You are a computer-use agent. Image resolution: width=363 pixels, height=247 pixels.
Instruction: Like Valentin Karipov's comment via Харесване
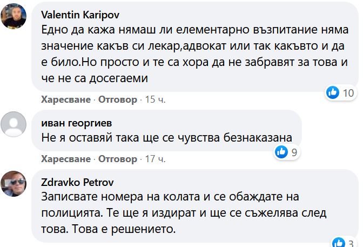[66, 99]
